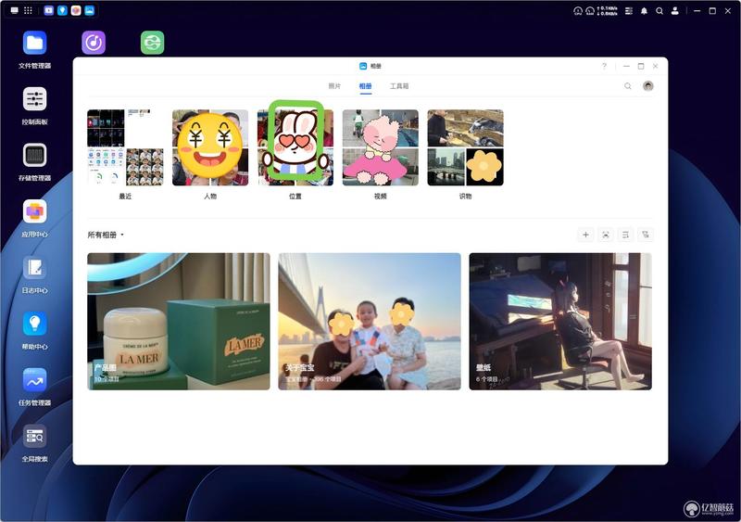Switch to the photos app in taskbar
Viewport: 741px width, 522px height.
coord(90,10)
